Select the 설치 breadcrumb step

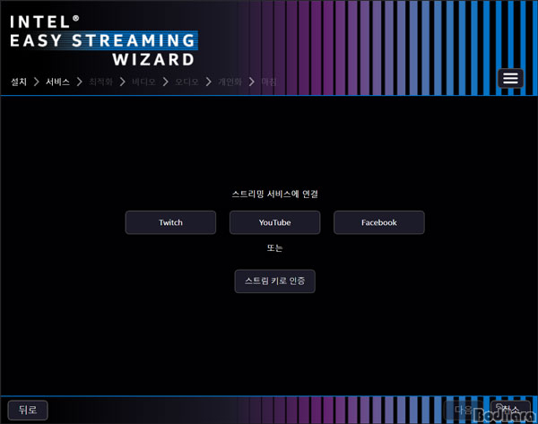click(x=19, y=82)
